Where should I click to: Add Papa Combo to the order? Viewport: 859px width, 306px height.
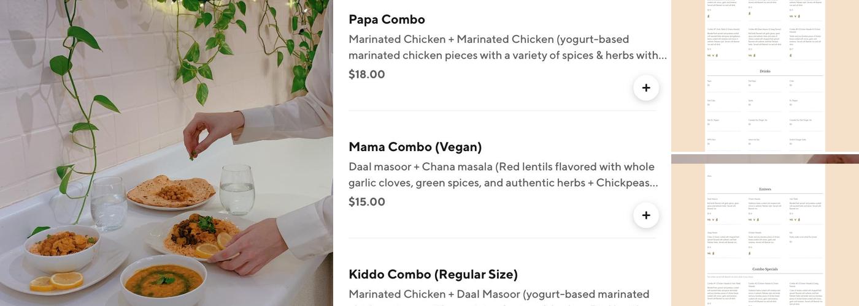tap(646, 88)
